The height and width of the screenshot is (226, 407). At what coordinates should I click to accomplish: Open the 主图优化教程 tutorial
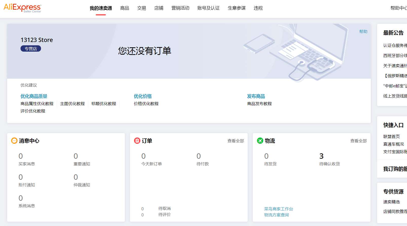[x=72, y=104]
